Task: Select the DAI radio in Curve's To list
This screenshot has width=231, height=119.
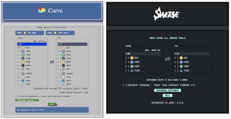Action: 59,48
